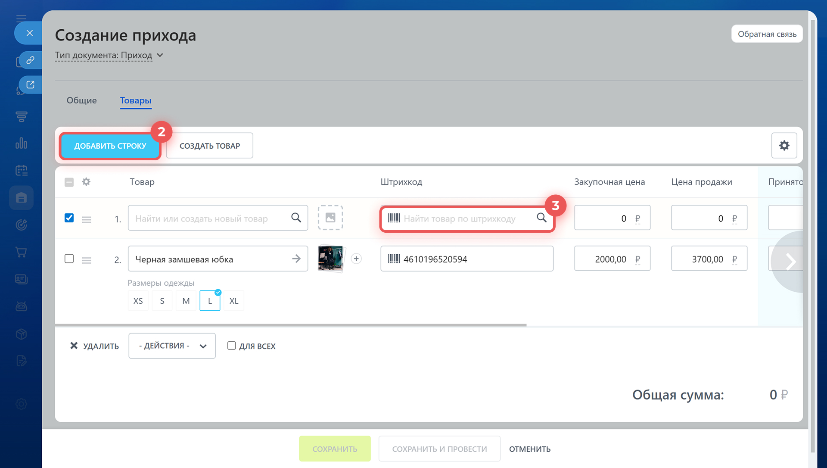Switch to the "Общие" tab

pos(81,100)
